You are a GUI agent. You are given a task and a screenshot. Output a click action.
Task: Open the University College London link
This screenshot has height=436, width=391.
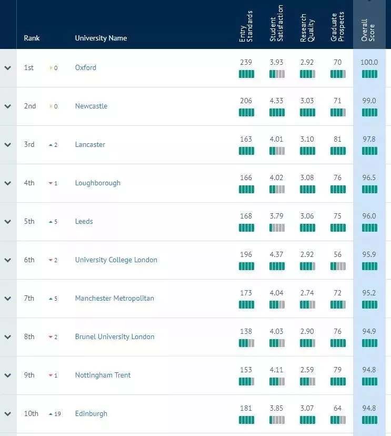[116, 260]
